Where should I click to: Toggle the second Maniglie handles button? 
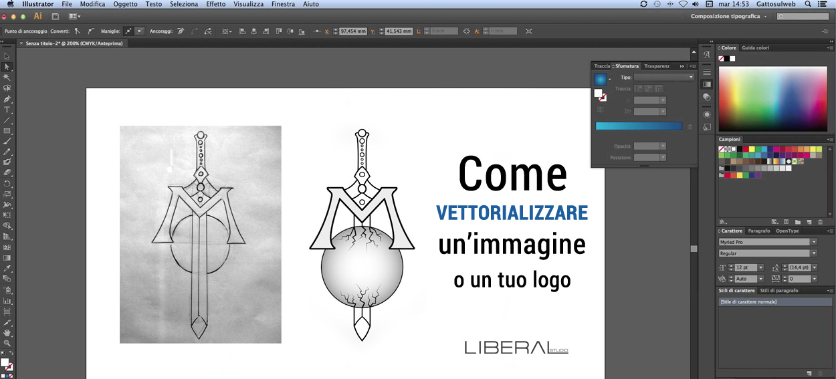click(139, 31)
